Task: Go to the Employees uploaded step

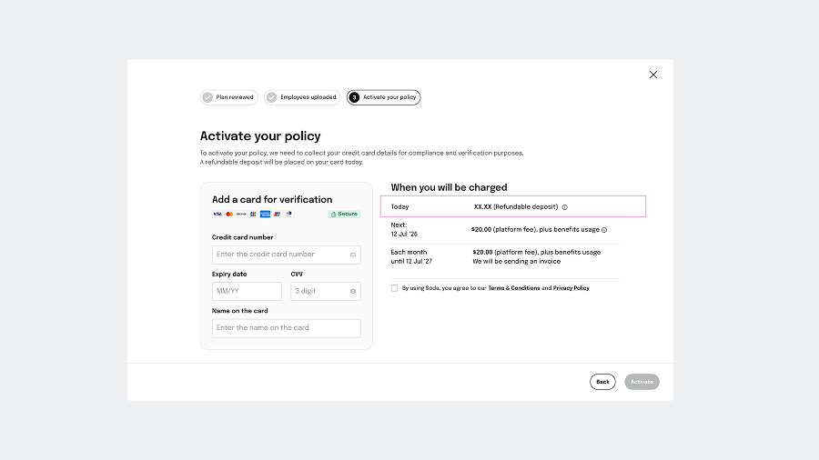Action: click(302, 97)
